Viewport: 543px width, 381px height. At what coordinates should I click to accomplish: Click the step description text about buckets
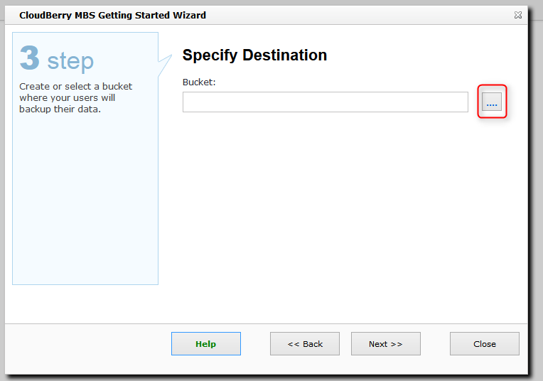[x=75, y=97]
